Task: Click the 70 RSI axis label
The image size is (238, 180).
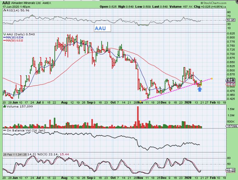Action: point(229,16)
